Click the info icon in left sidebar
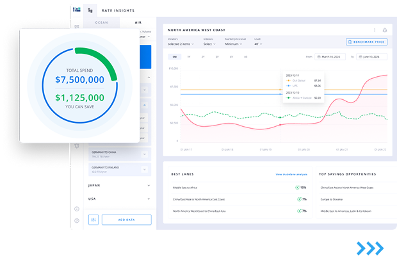 77,209
